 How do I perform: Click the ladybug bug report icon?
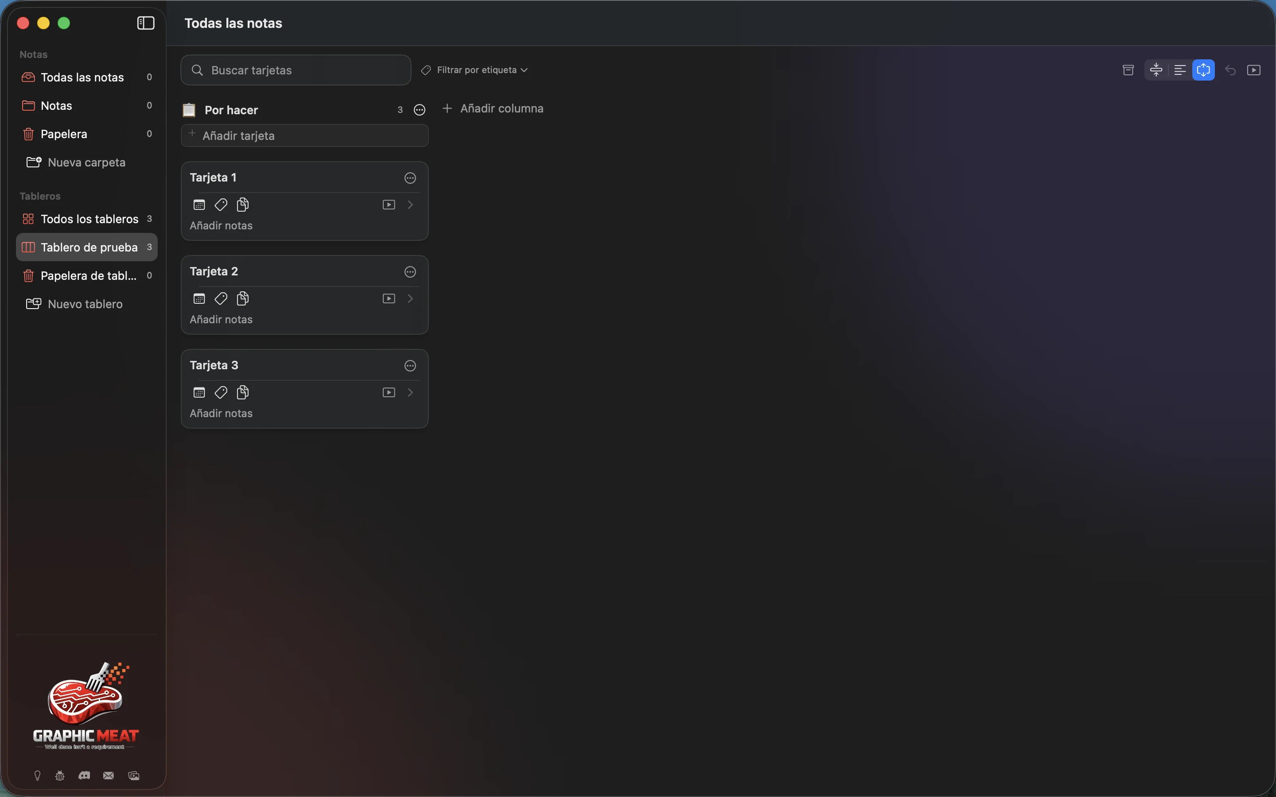59,775
